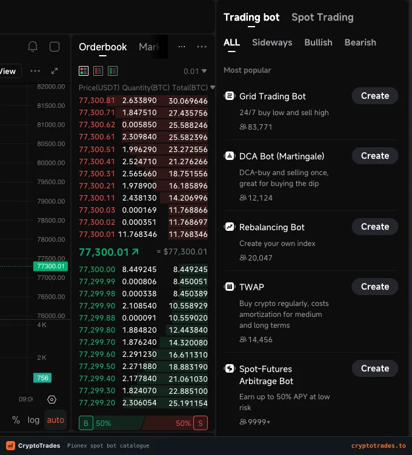Open the Orderbook tab
This screenshot has width=412, height=455.
tap(103, 47)
